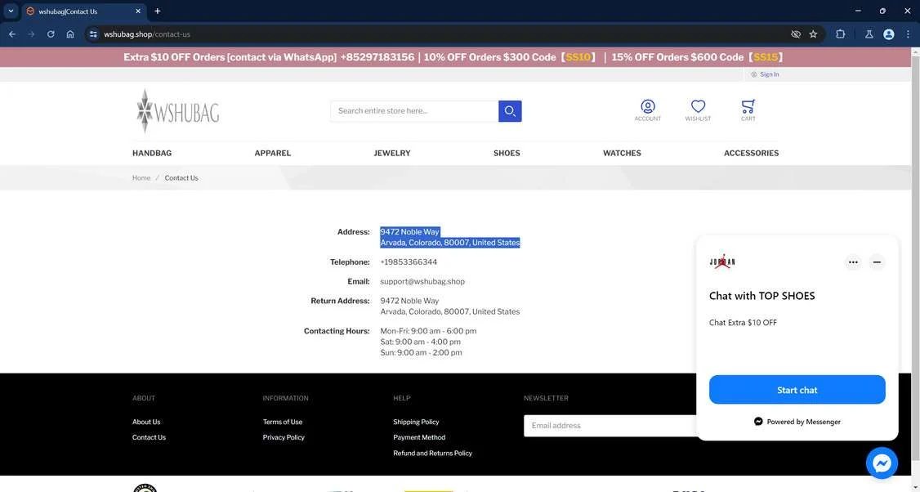Screen dimensions: 920x492
Task: Focus the newsletter Email address field
Action: pos(610,426)
